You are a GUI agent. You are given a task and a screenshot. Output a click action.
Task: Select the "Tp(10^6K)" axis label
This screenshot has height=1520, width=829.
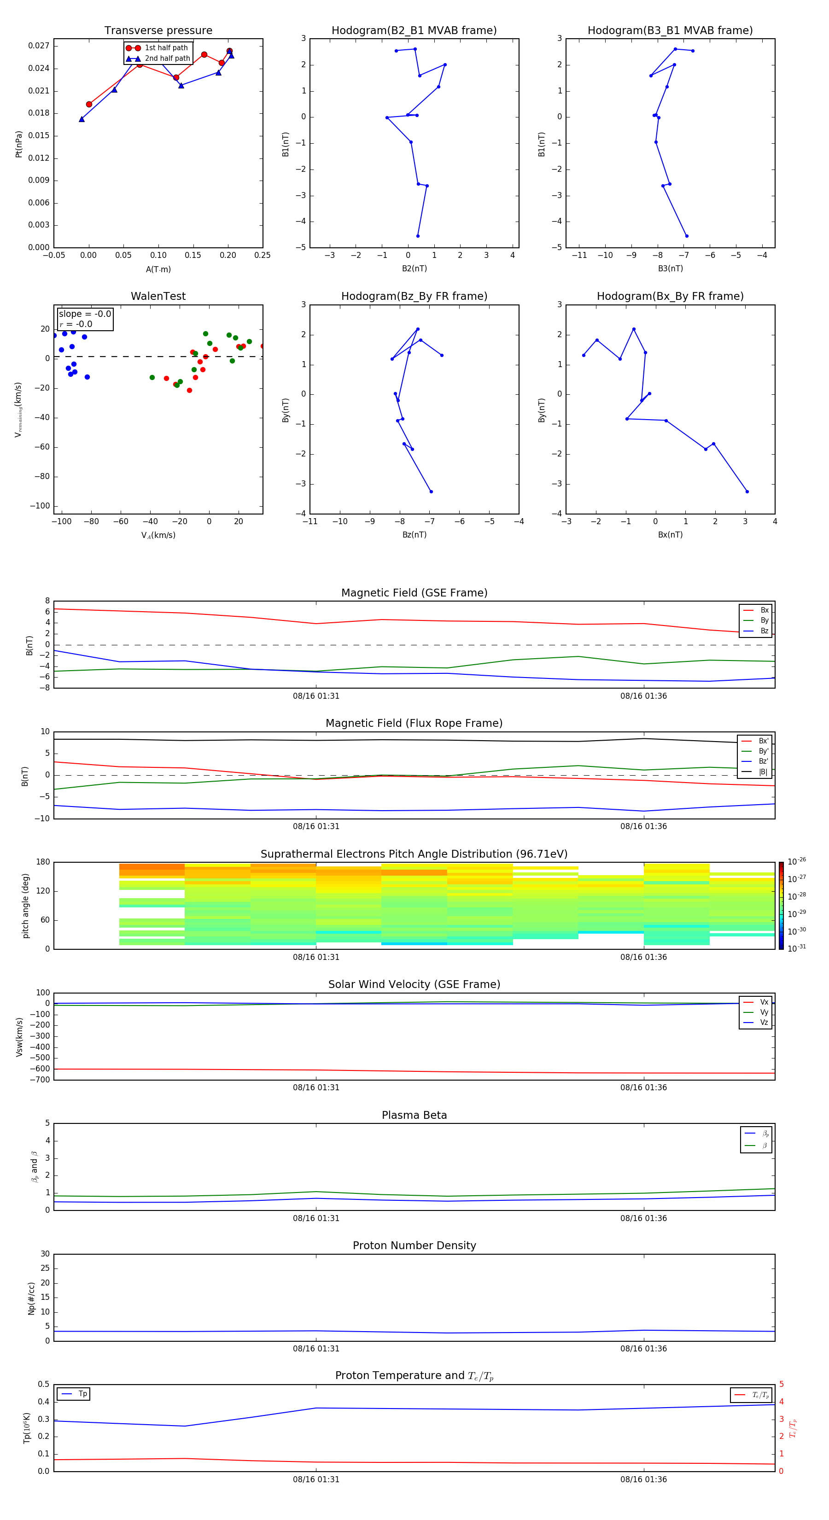[x=27, y=1428]
